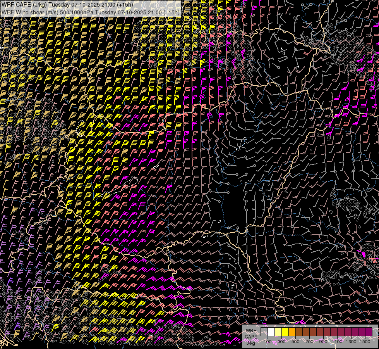Select the rightmost purple CAPE legend swatch
The image size is (379, 349).
point(369,332)
